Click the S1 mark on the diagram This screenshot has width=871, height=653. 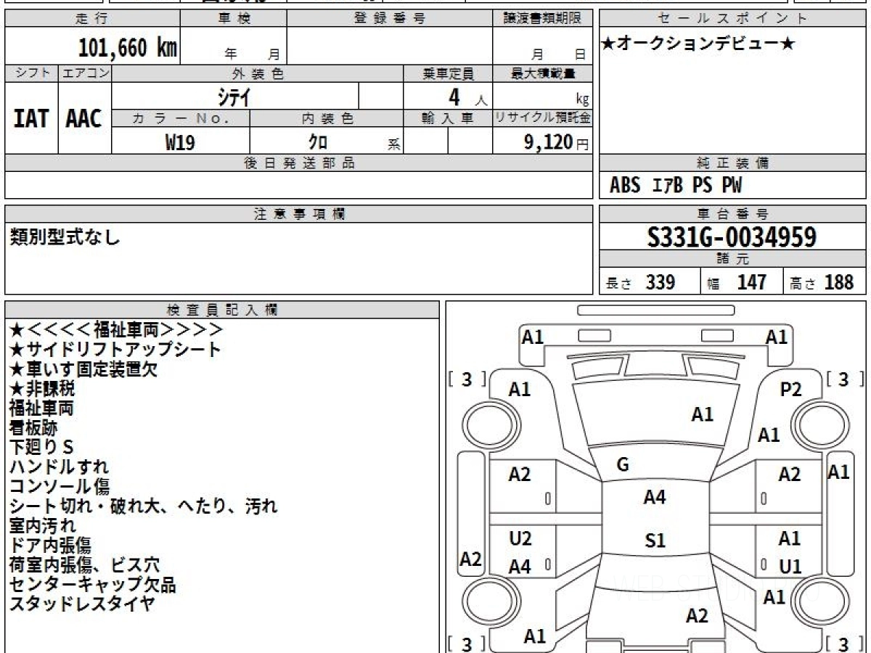(655, 541)
